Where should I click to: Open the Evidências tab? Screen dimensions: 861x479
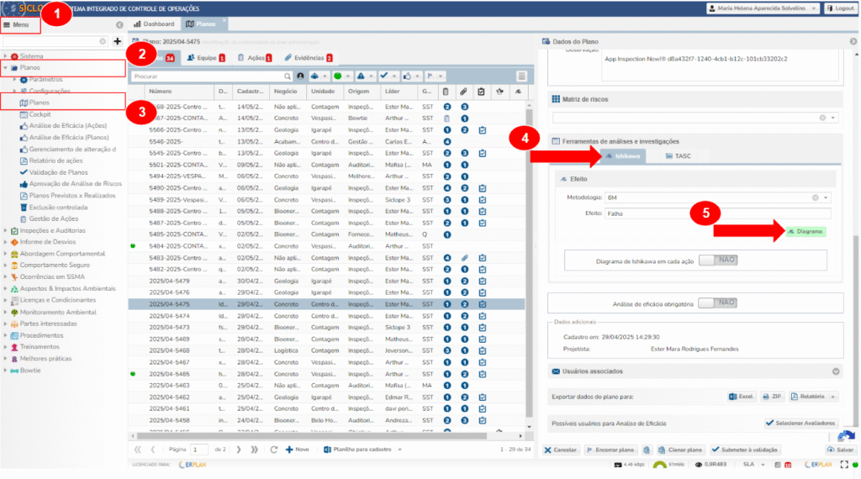308,58
